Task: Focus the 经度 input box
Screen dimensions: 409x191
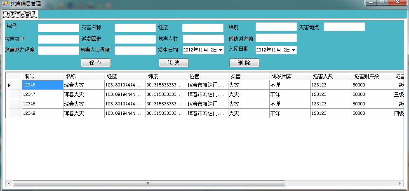Action: (202, 28)
